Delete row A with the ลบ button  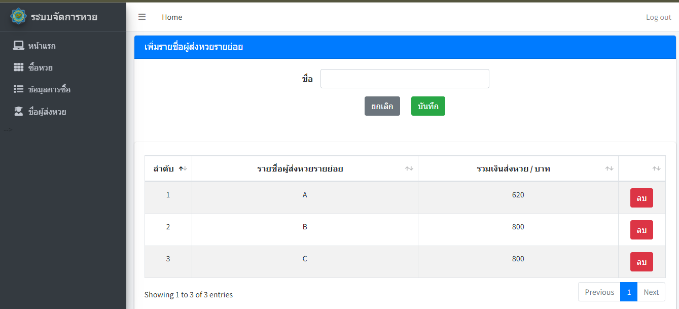point(641,198)
